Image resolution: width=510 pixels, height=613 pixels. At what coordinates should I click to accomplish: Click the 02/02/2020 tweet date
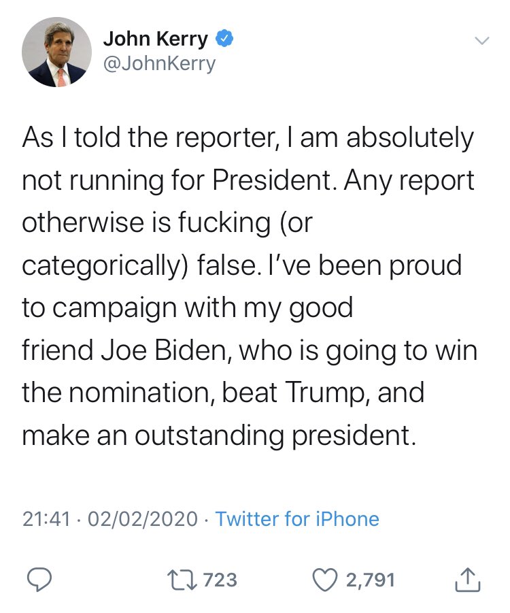pos(141,519)
